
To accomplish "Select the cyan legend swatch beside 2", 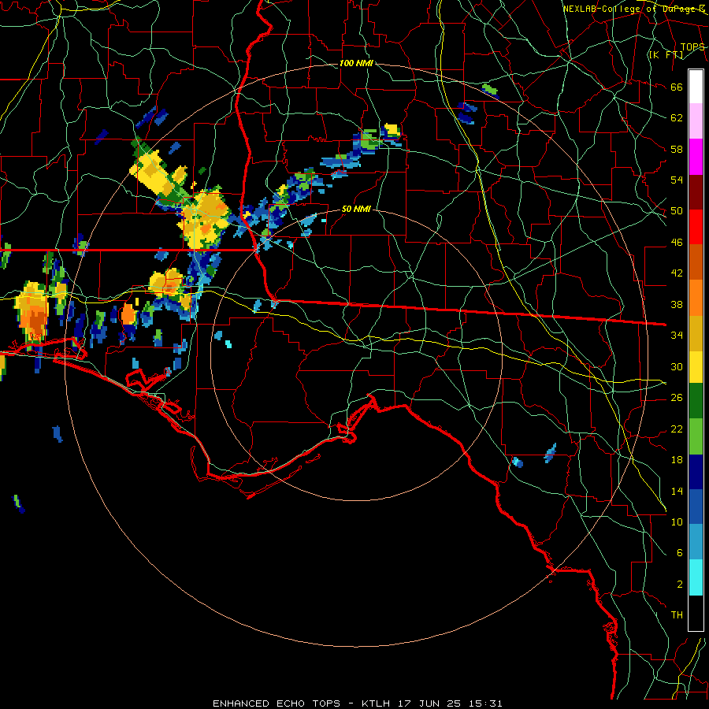I will tap(696, 578).
